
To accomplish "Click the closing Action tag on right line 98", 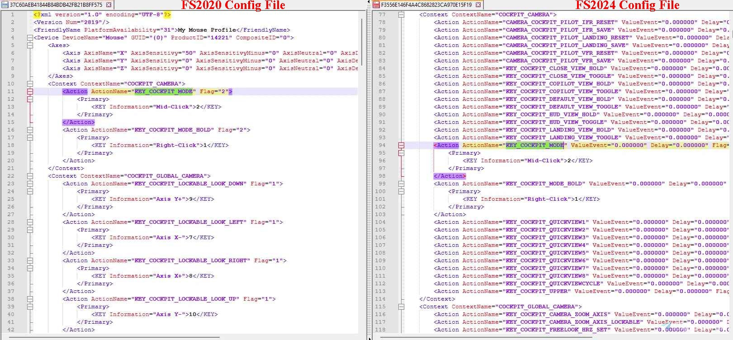I will pos(449,176).
